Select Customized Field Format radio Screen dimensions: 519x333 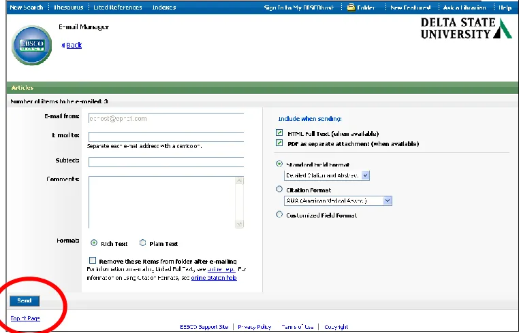point(279,214)
